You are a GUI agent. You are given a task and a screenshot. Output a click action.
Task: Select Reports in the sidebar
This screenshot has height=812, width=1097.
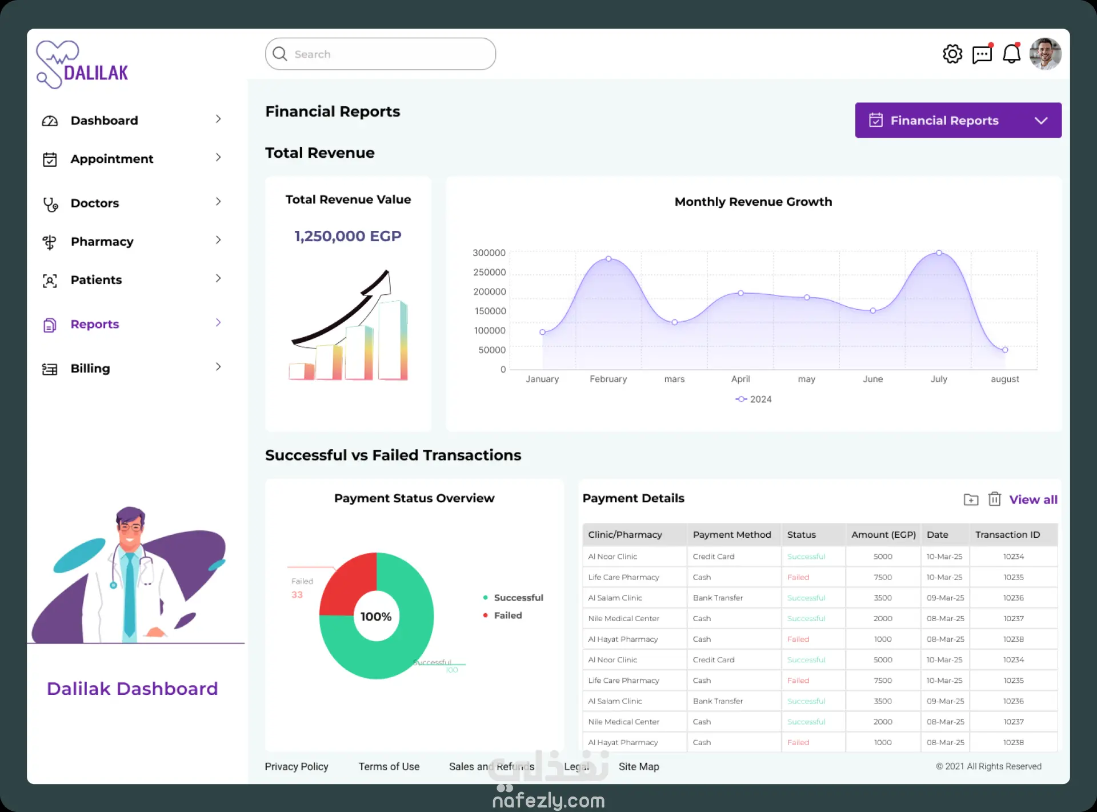(95, 324)
